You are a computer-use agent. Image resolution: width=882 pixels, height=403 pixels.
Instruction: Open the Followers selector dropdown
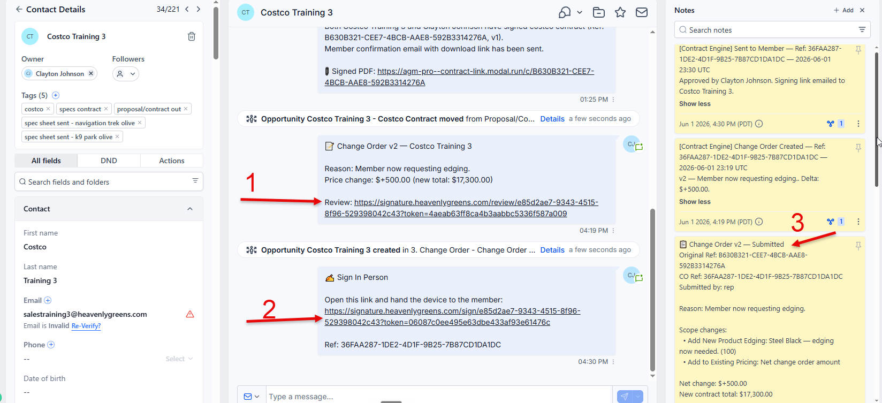(126, 74)
